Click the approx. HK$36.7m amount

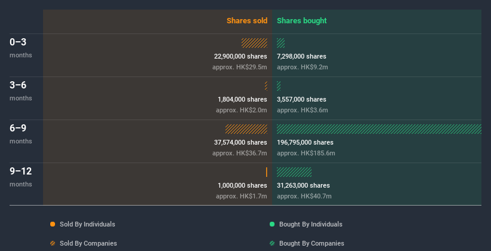[x=240, y=154]
